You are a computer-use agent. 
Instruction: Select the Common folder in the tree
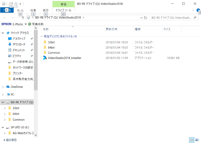(19, 120)
